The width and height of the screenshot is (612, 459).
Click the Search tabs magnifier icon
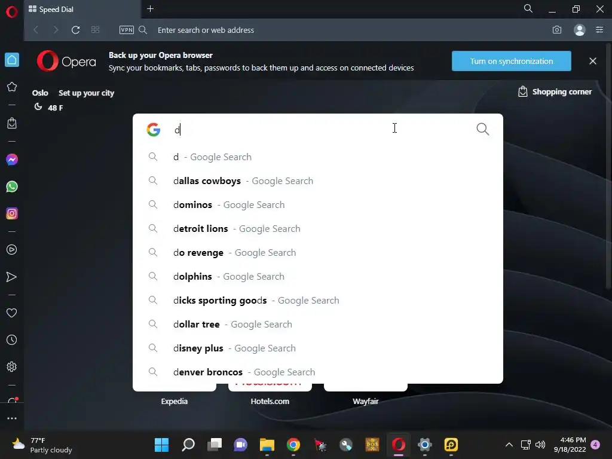(x=528, y=8)
